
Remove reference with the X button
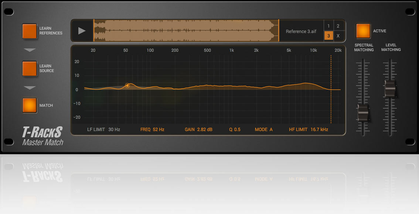click(338, 36)
